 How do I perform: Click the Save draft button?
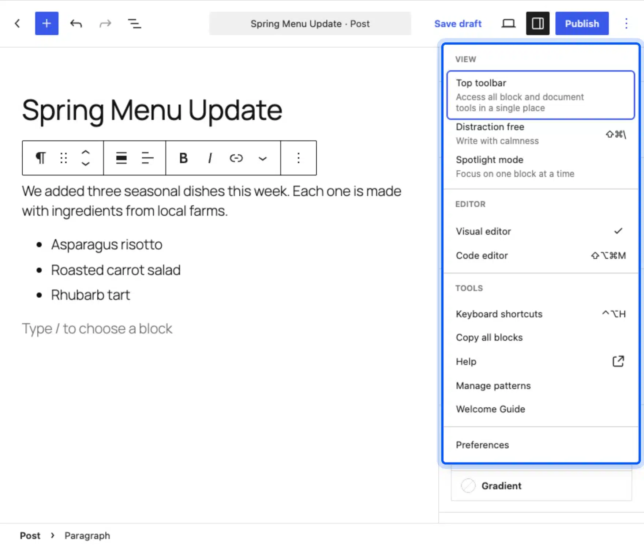[458, 24]
